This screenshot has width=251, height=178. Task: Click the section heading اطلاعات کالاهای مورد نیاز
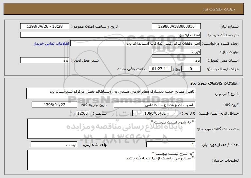point(214,83)
